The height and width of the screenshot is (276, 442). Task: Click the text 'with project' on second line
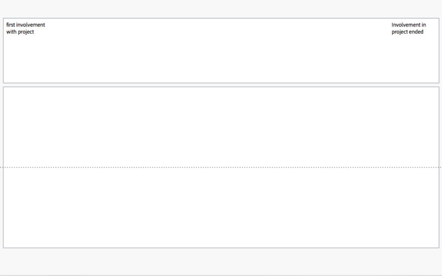(20, 32)
